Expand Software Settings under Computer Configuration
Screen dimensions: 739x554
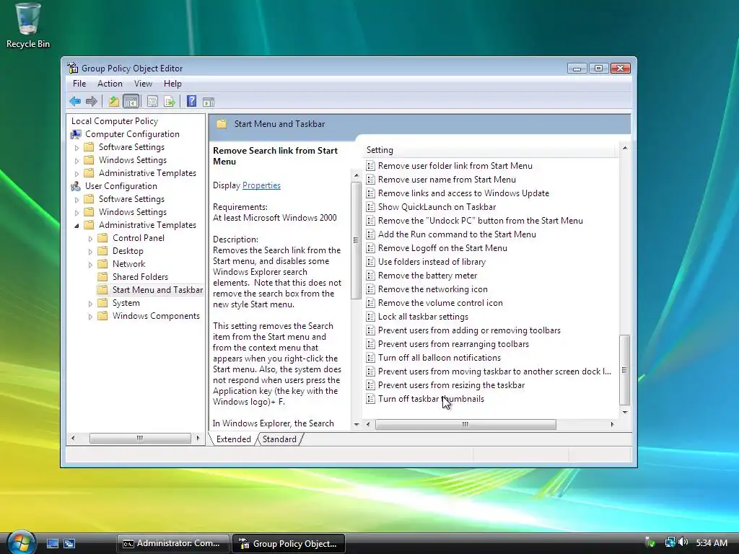click(76, 147)
